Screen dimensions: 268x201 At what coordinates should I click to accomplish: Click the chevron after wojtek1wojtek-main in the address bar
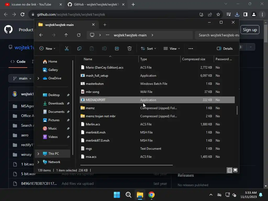tap(152, 35)
